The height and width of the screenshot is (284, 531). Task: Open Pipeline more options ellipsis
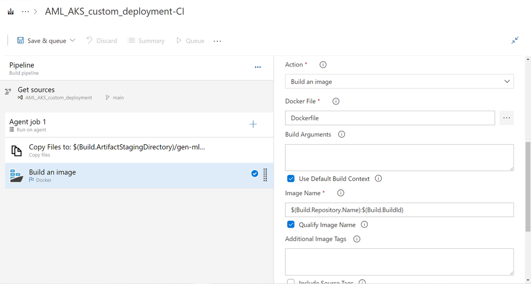pyautogui.click(x=258, y=67)
